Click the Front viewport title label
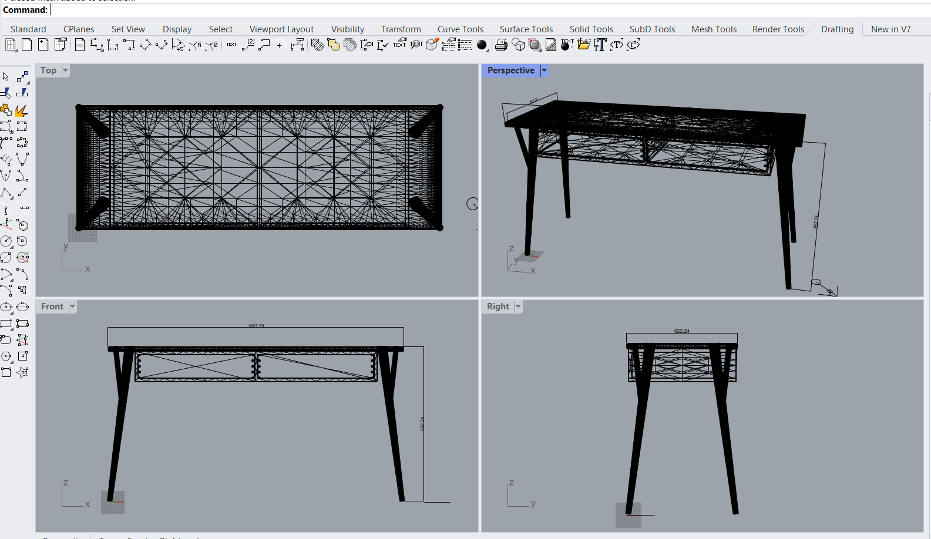The width and height of the screenshot is (931, 539). [x=52, y=306]
